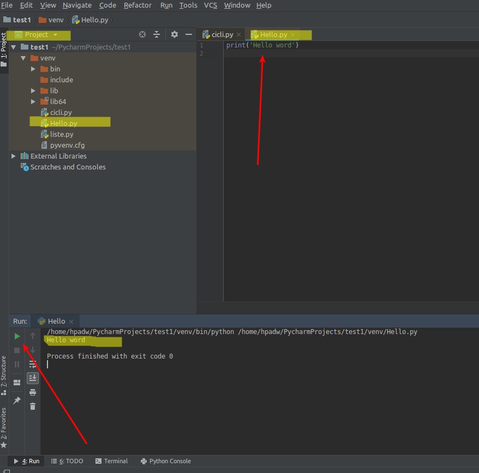Expand External Libraries

[13, 156]
